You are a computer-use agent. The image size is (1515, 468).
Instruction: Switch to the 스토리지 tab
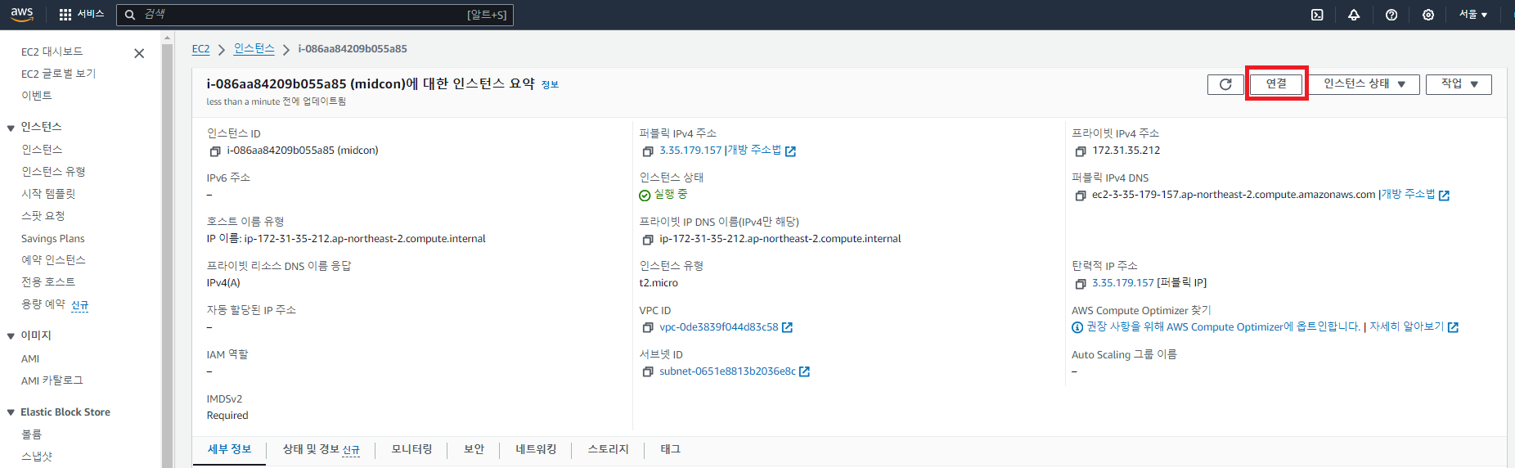608,449
